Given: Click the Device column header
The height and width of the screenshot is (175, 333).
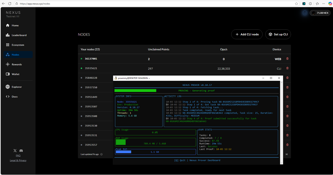Looking at the screenshot, I should coord(277,49).
